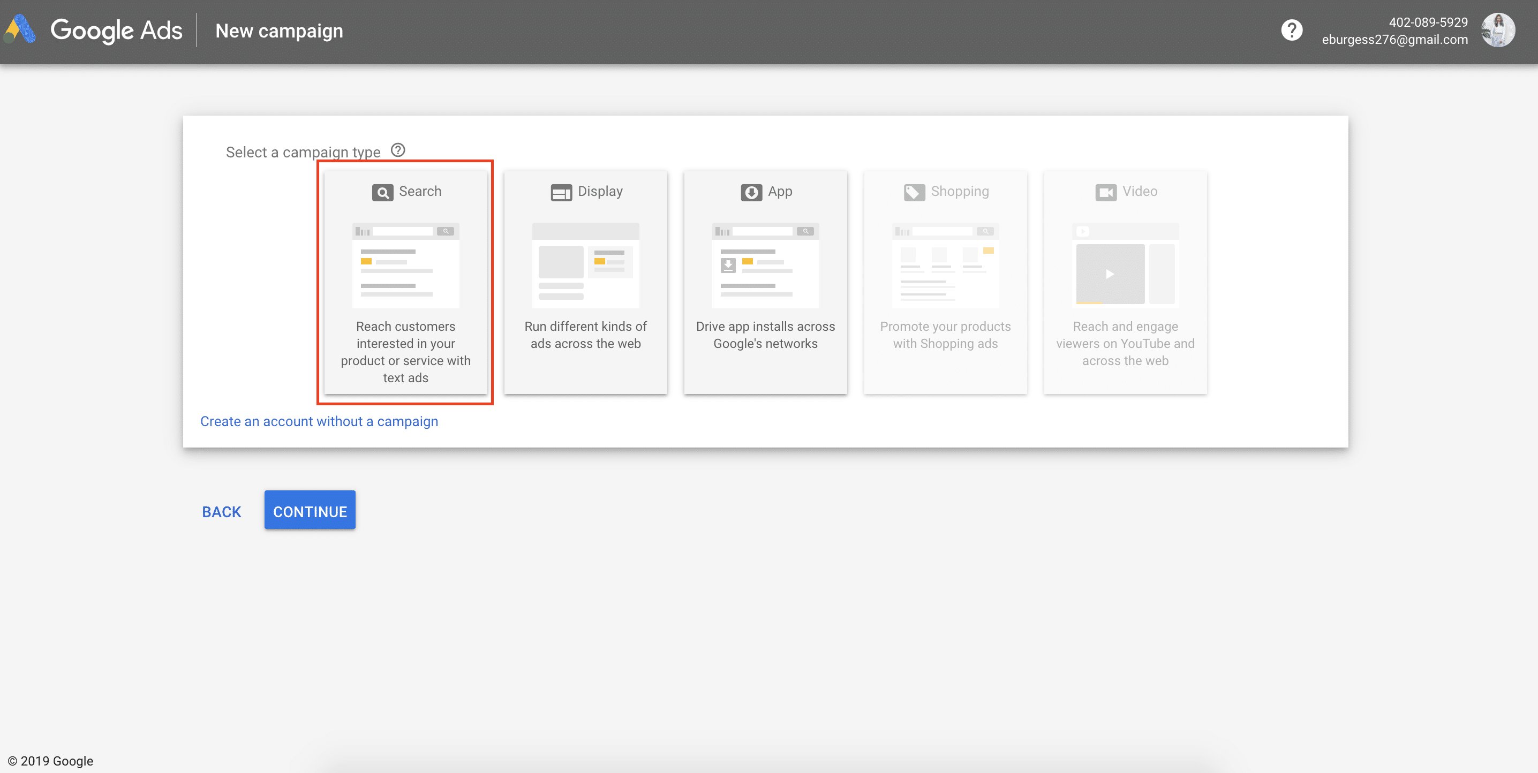
Task: Click the Video camera icon
Action: point(1106,192)
